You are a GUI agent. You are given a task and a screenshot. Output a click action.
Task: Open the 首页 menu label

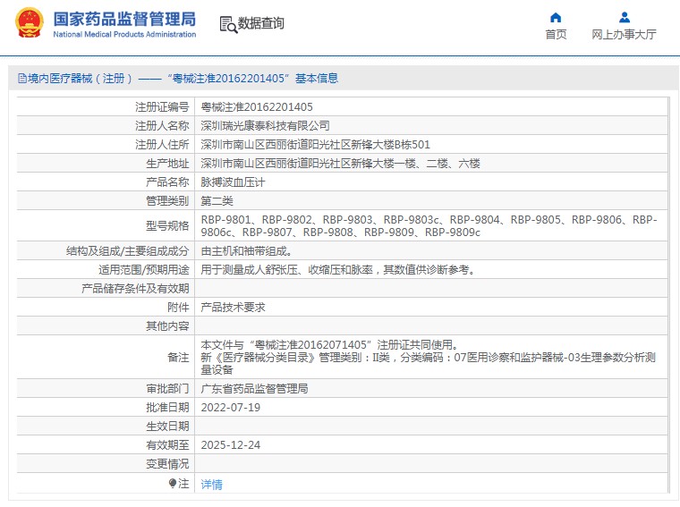tap(556, 35)
